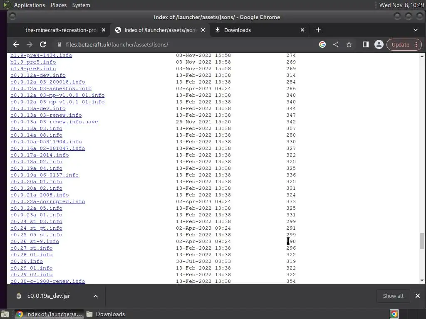Open c0.0.12a_03-200018.info link
The image size is (426, 319).
coord(48,82)
